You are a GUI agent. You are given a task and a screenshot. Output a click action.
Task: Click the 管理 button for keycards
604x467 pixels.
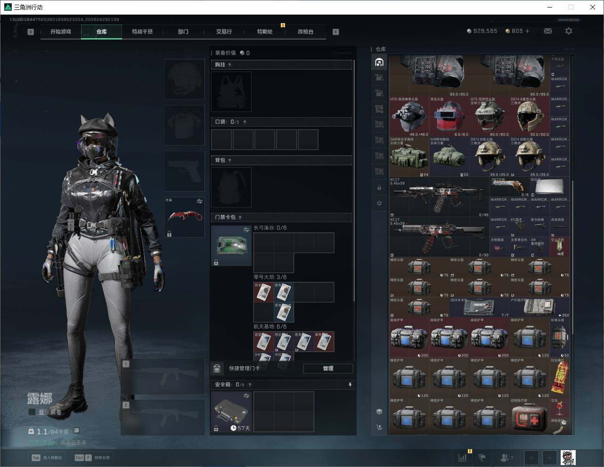click(328, 368)
